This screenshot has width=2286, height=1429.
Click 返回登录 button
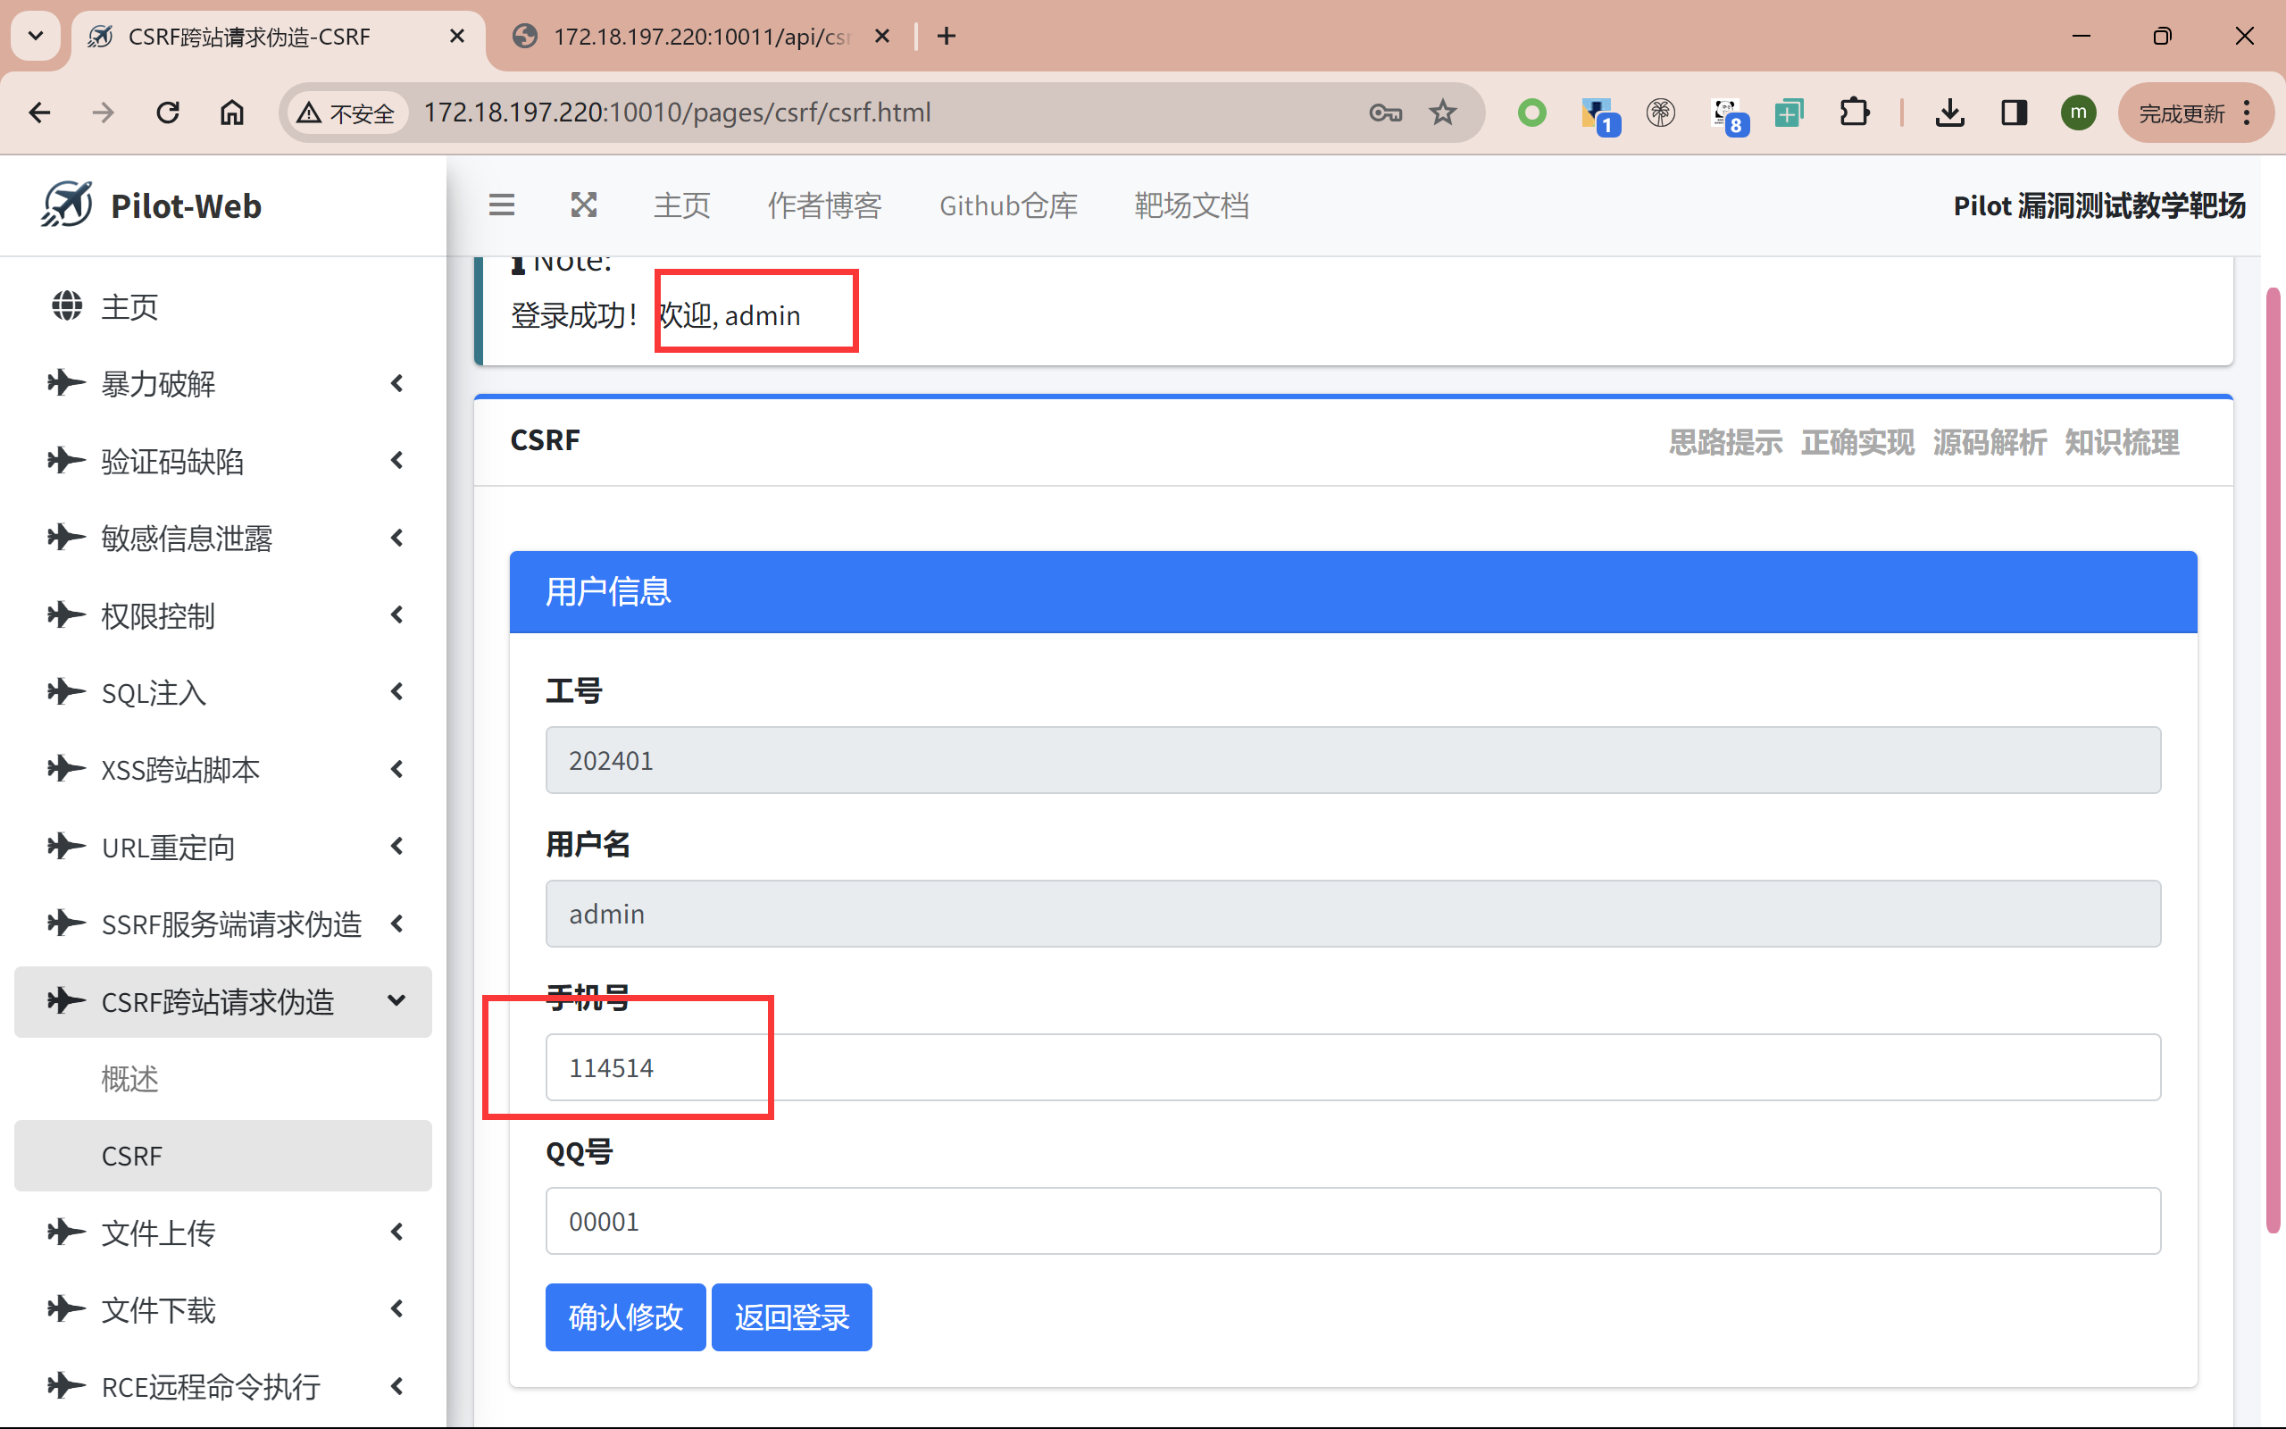[791, 1317]
